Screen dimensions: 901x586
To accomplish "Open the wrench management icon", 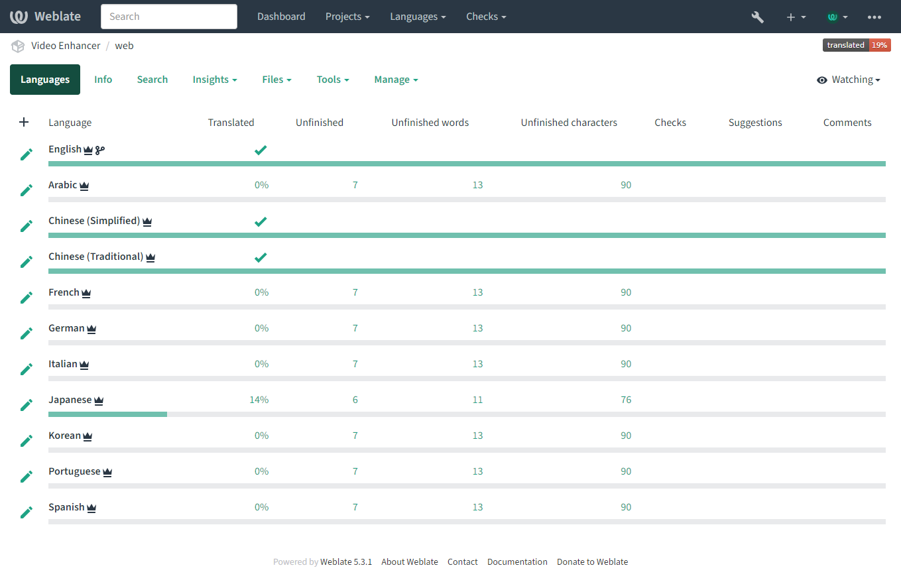I will (757, 17).
